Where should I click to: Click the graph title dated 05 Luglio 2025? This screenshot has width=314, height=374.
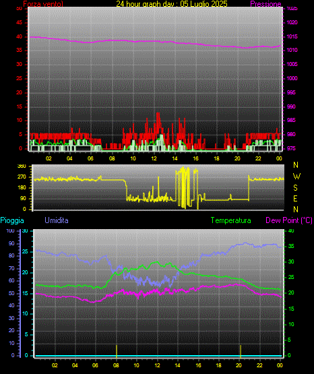point(172,4)
